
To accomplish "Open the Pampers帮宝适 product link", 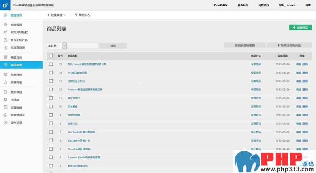I will [85, 90].
